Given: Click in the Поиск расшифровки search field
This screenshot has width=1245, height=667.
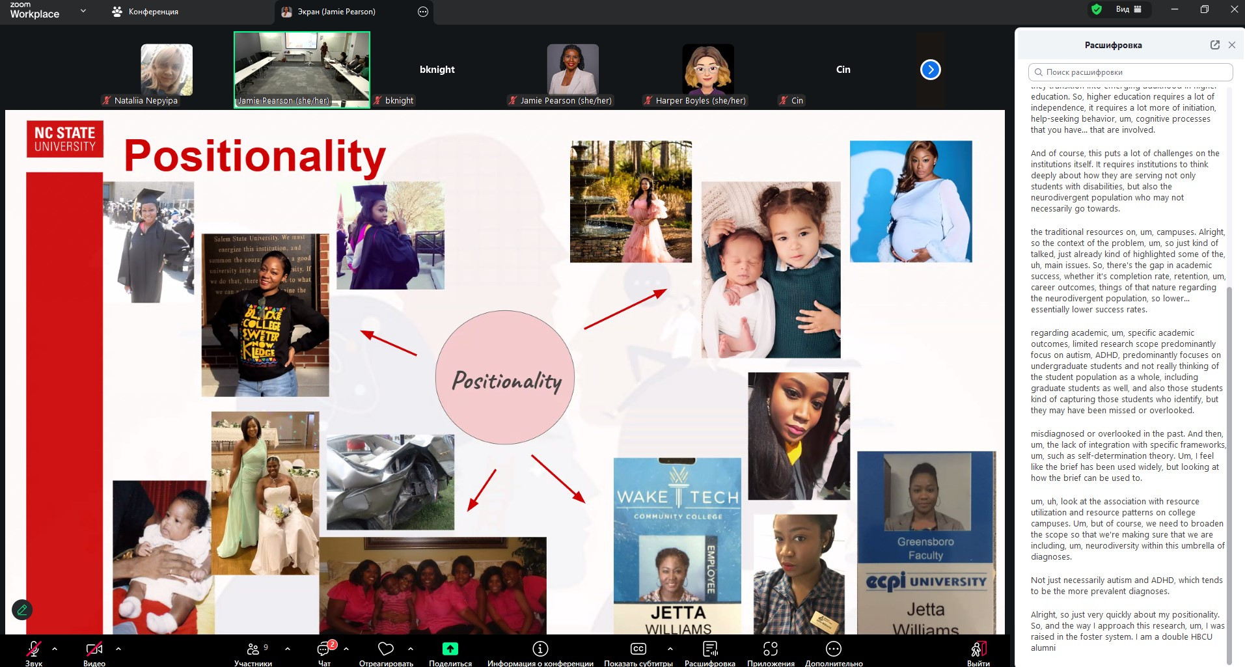Looking at the screenshot, I should point(1132,72).
